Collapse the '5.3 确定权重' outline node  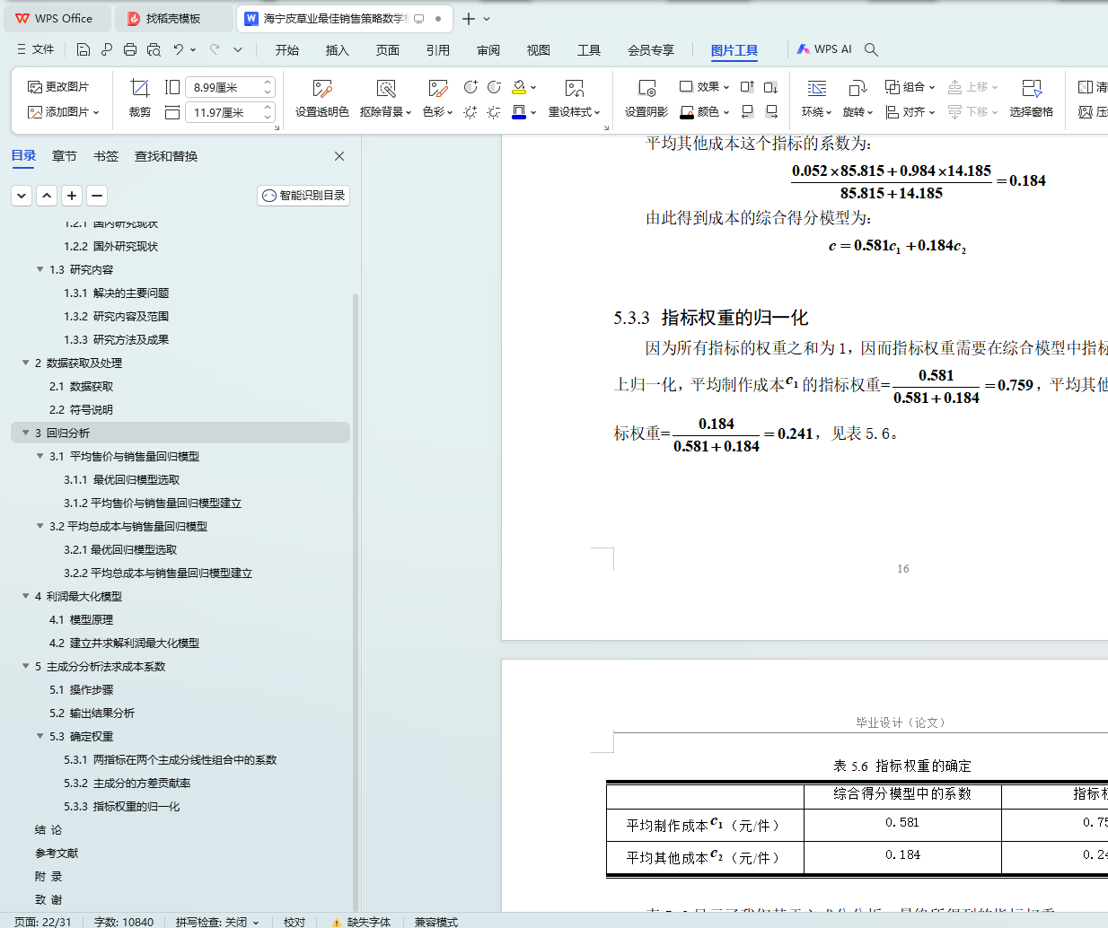[x=40, y=736]
